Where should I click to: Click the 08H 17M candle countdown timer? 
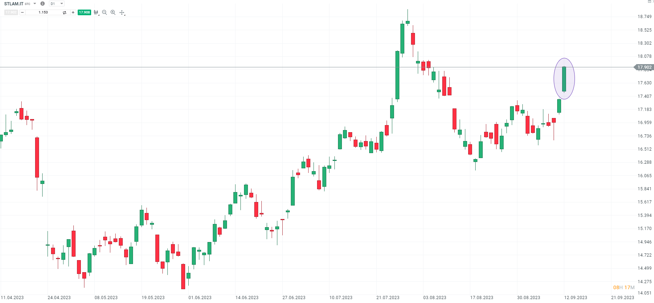624,287
